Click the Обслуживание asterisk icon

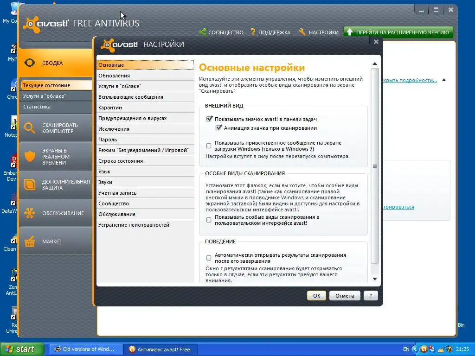tap(30, 213)
